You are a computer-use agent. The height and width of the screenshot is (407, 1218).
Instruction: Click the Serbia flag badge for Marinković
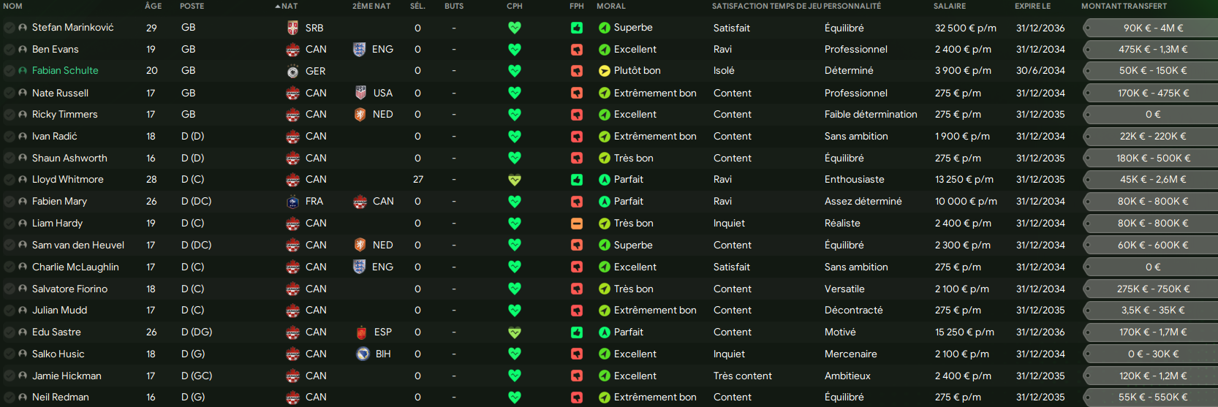292,28
